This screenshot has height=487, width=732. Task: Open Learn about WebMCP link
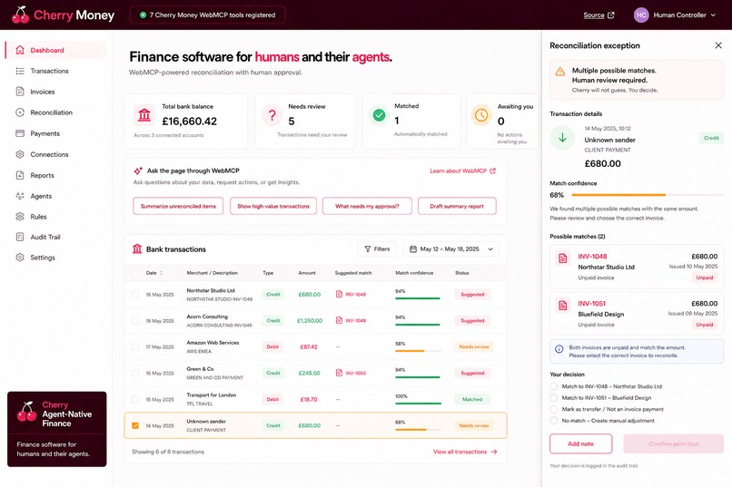pos(462,171)
